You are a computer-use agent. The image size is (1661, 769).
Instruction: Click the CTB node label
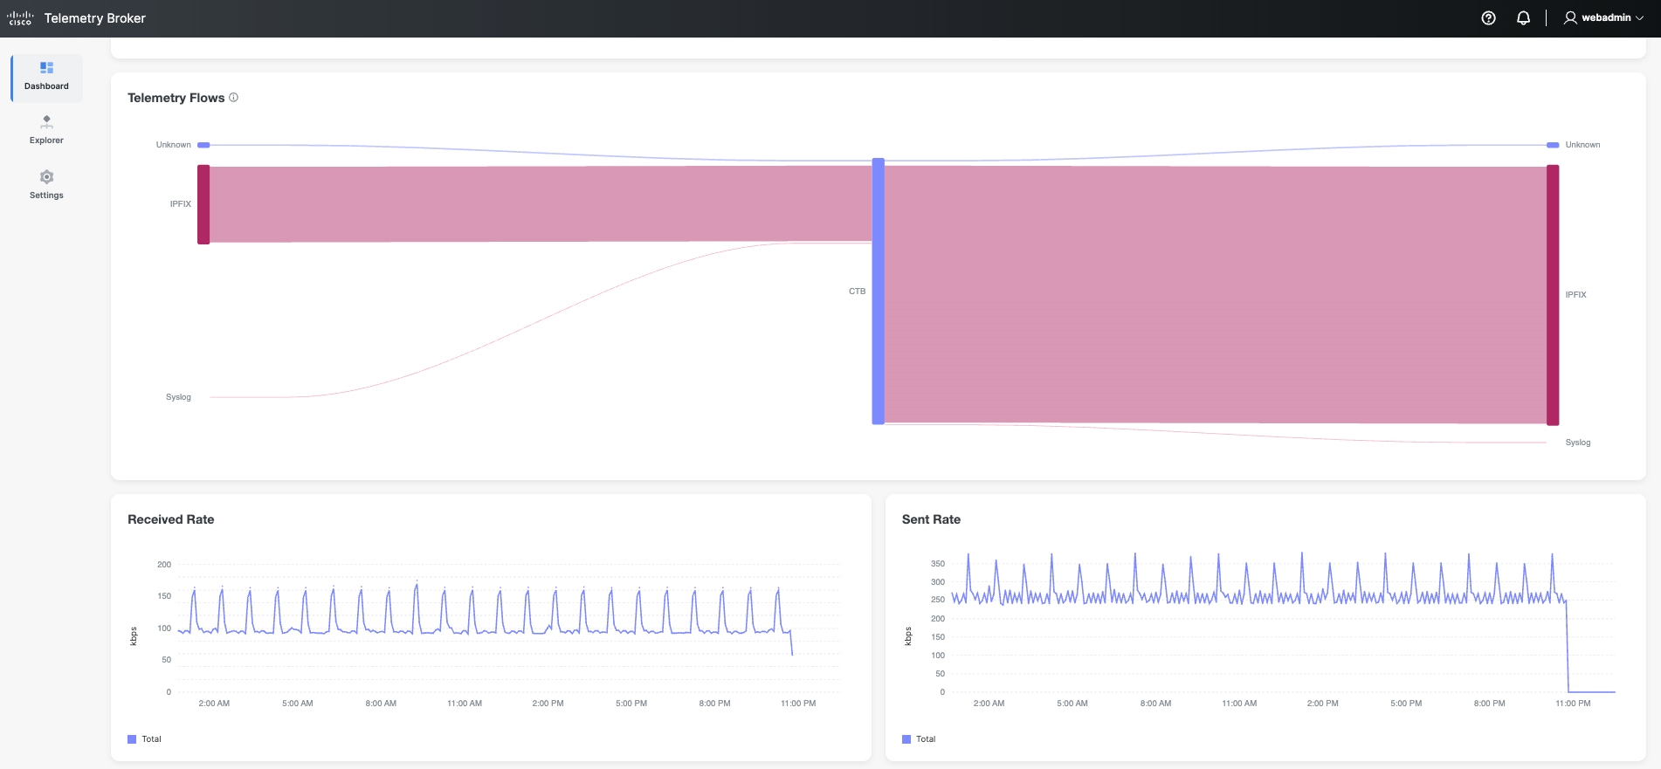pos(858,292)
